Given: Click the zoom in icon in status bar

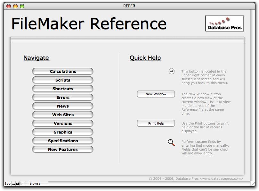Looking at the screenshot, I should (18, 184).
